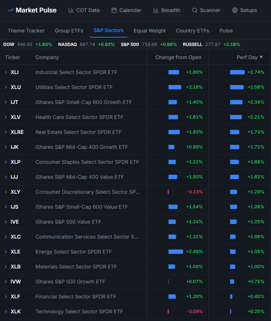Expand the XLB row chevron

6,267
